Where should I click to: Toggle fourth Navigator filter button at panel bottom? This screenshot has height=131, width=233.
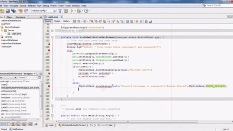19,124
